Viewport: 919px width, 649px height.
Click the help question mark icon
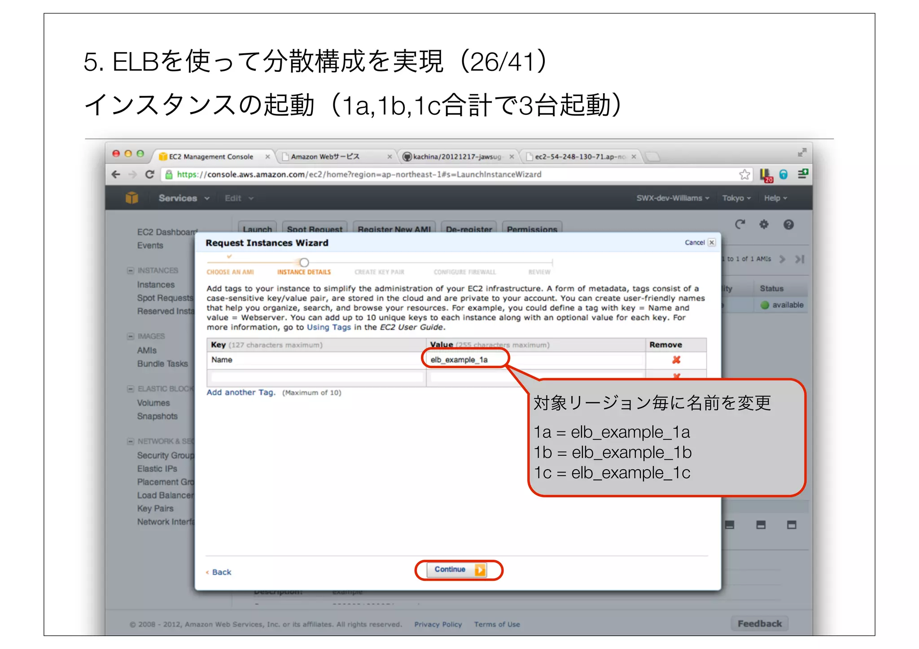tap(788, 224)
